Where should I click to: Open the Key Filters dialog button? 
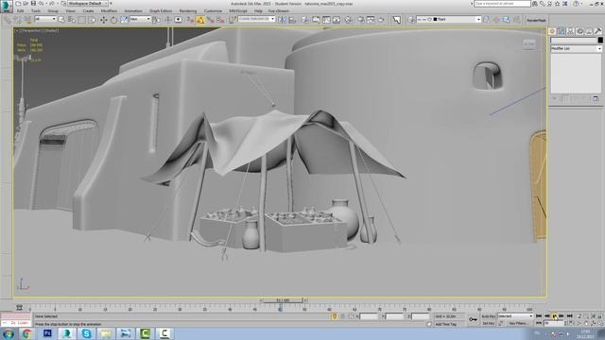[x=519, y=323]
